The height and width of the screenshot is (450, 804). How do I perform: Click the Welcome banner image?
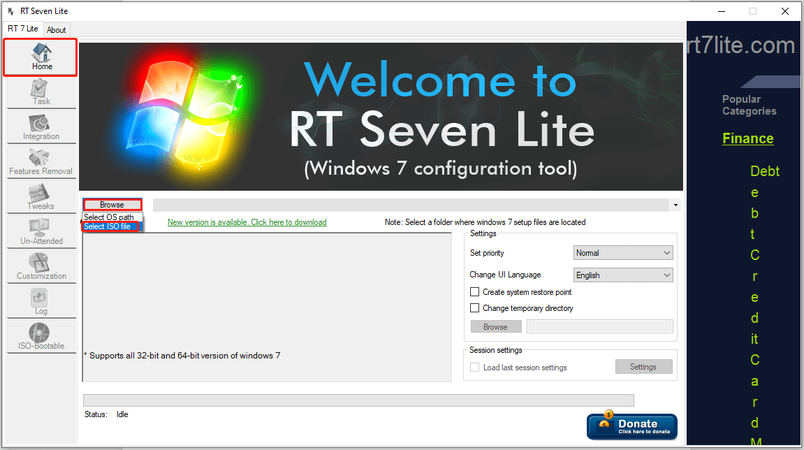pyautogui.click(x=381, y=117)
